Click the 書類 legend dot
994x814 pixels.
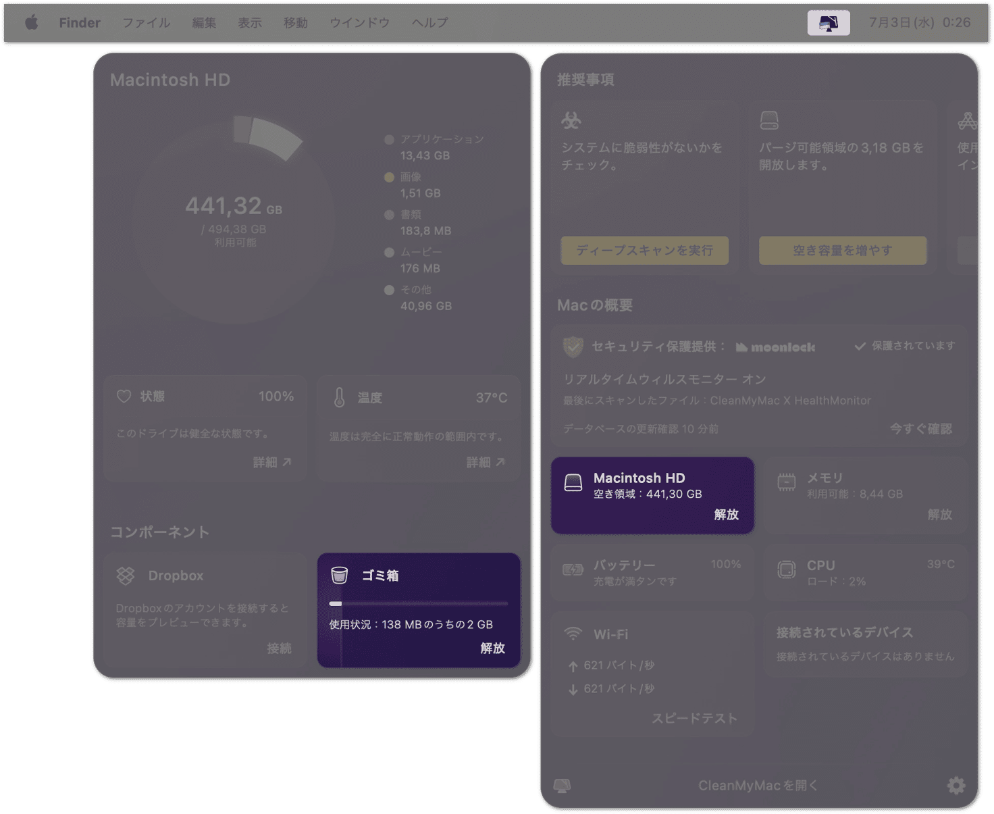point(389,215)
